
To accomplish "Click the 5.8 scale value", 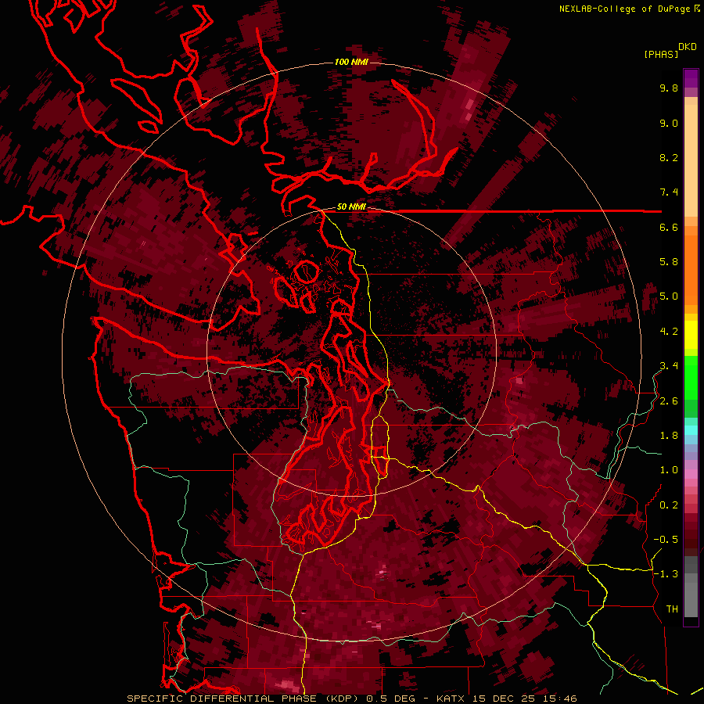I will [669, 262].
